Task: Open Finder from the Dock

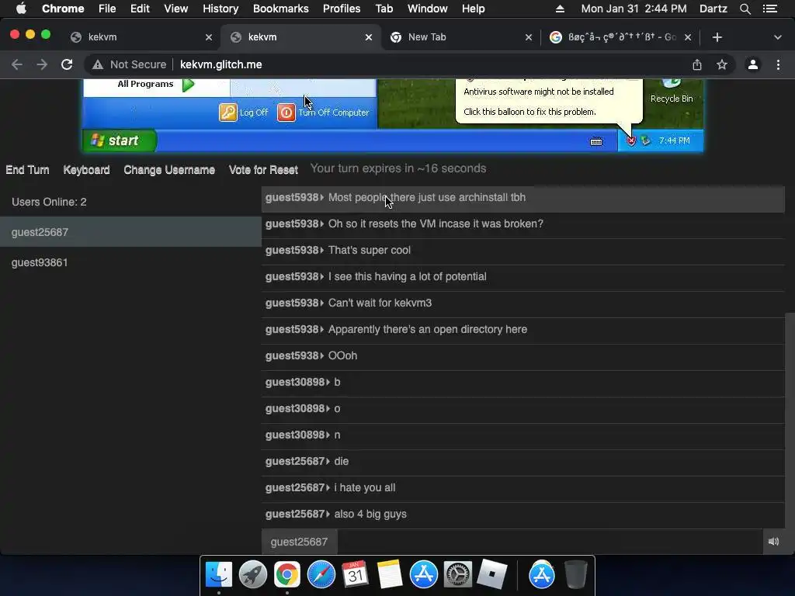Action: point(219,575)
